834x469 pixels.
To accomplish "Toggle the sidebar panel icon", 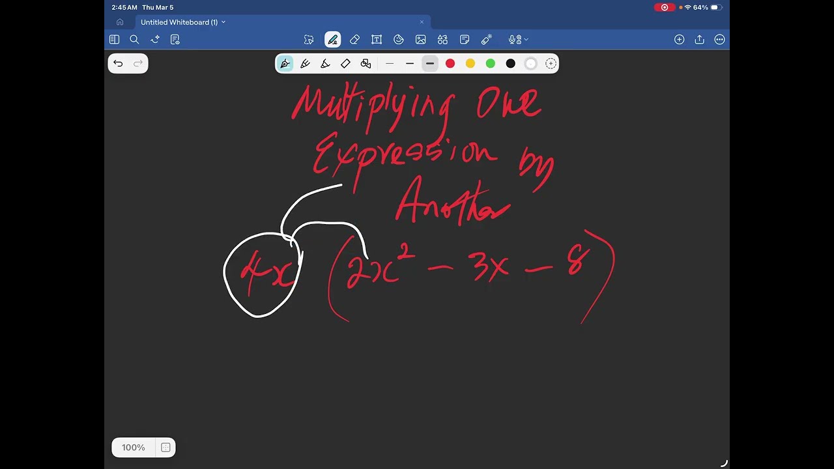I will point(114,40).
